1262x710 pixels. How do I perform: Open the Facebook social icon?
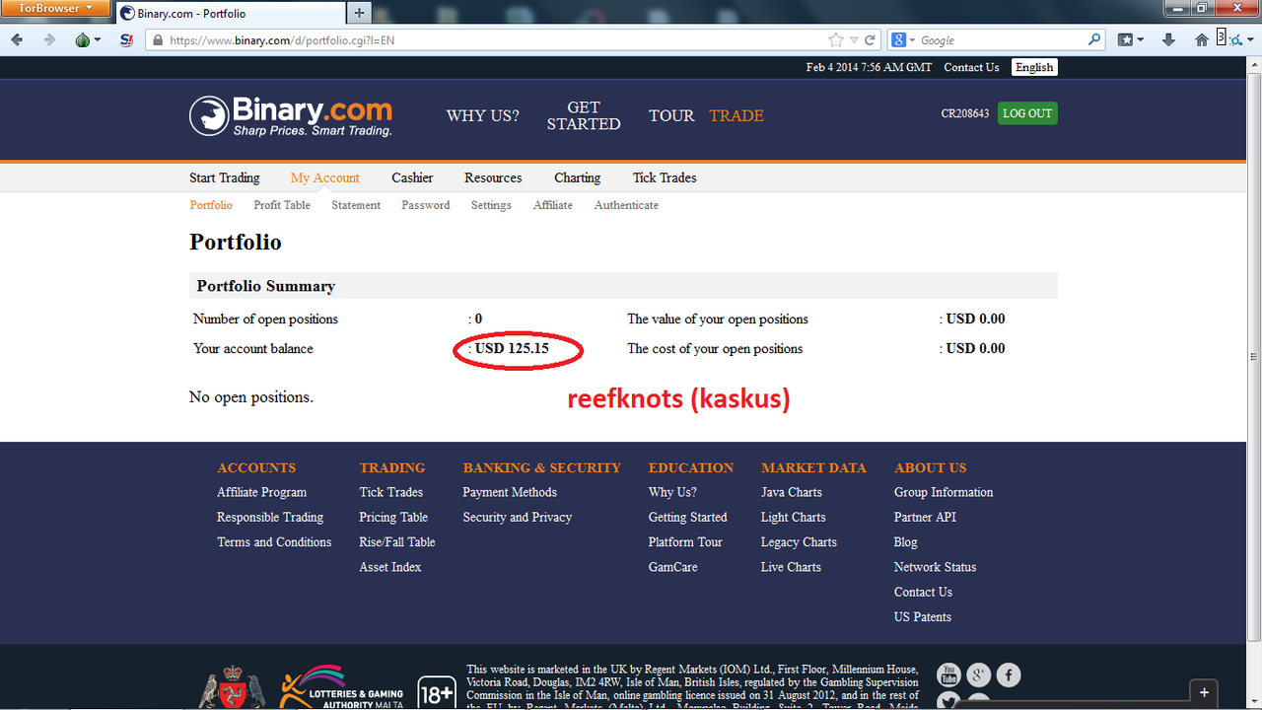tap(1009, 675)
